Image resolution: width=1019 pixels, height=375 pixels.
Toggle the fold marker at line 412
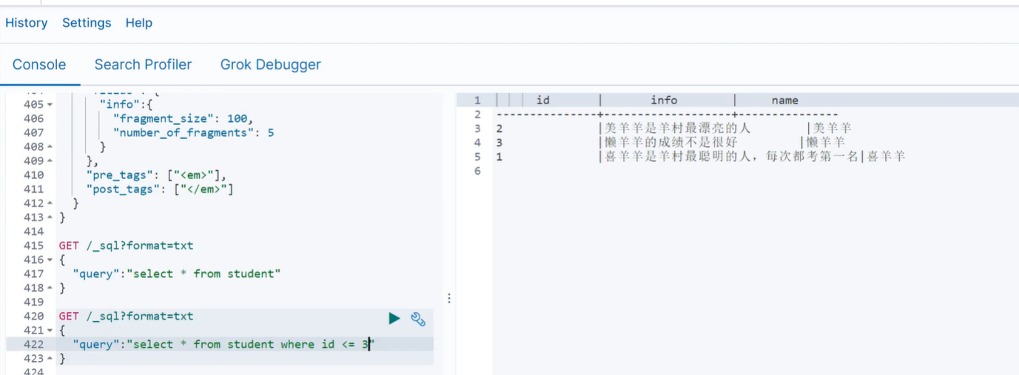coord(50,203)
